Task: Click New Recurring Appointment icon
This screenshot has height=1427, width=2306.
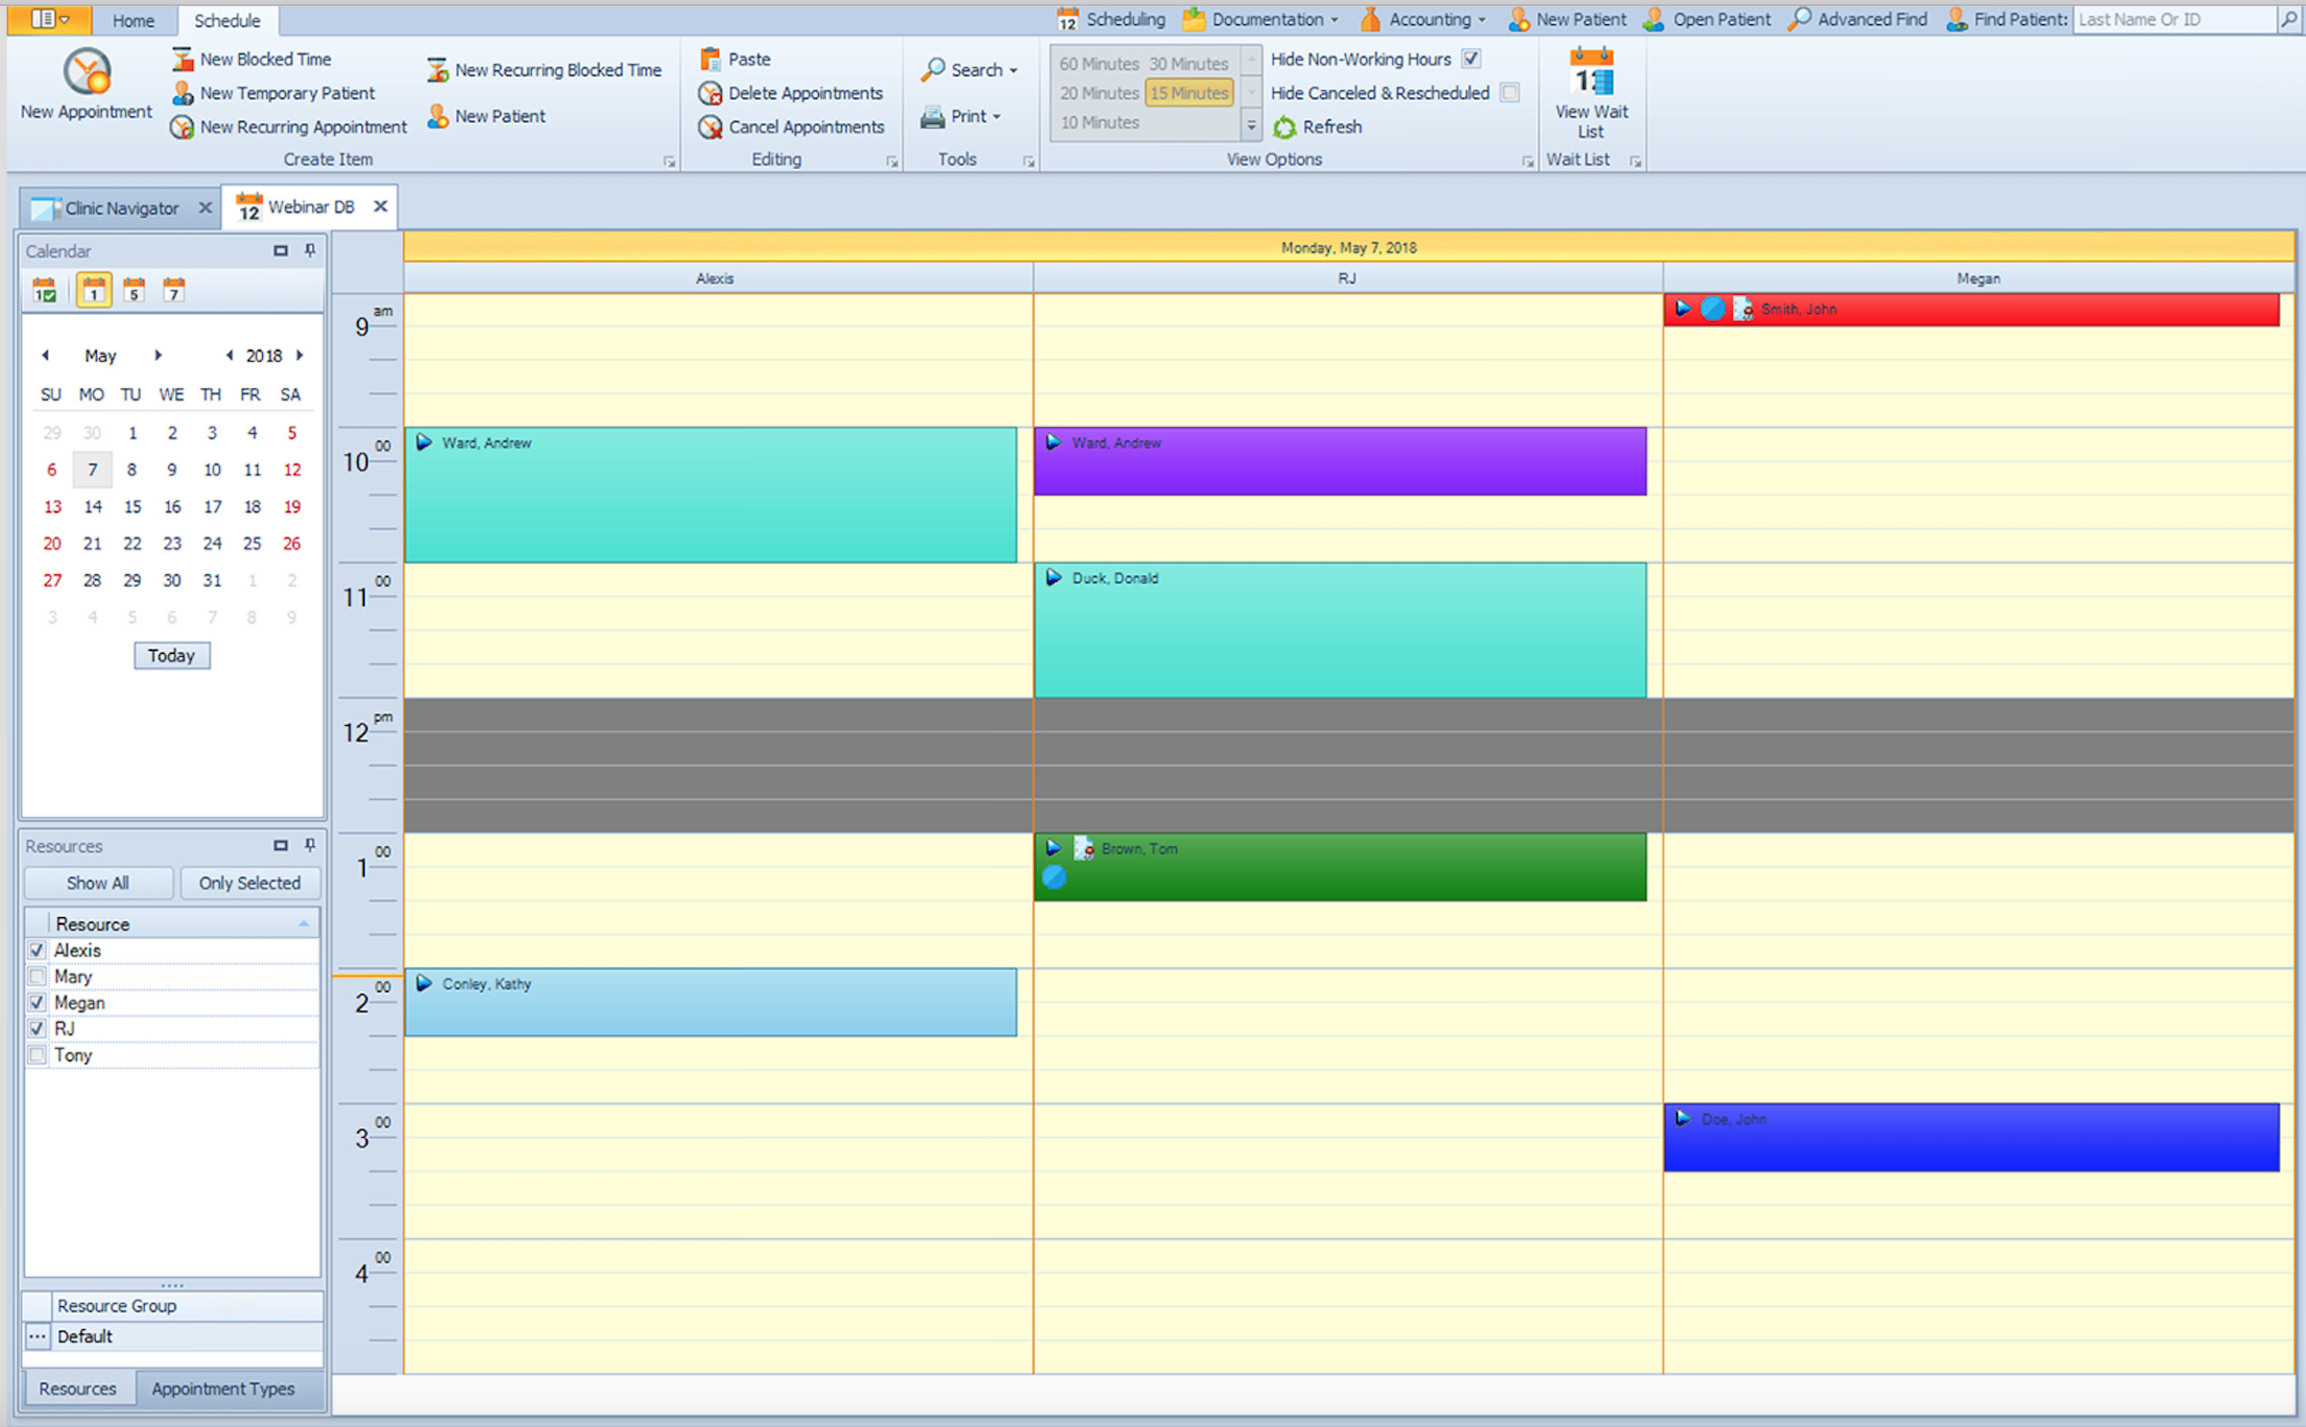Action: point(182,127)
